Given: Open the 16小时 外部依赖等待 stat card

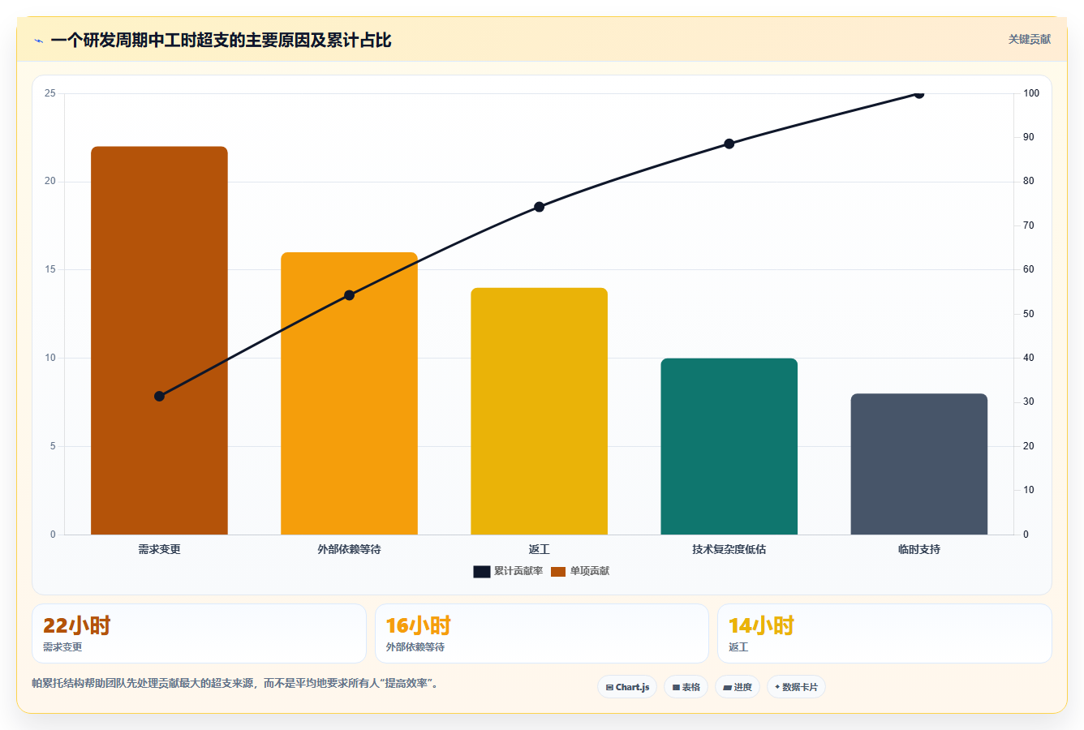Looking at the screenshot, I should [x=541, y=633].
